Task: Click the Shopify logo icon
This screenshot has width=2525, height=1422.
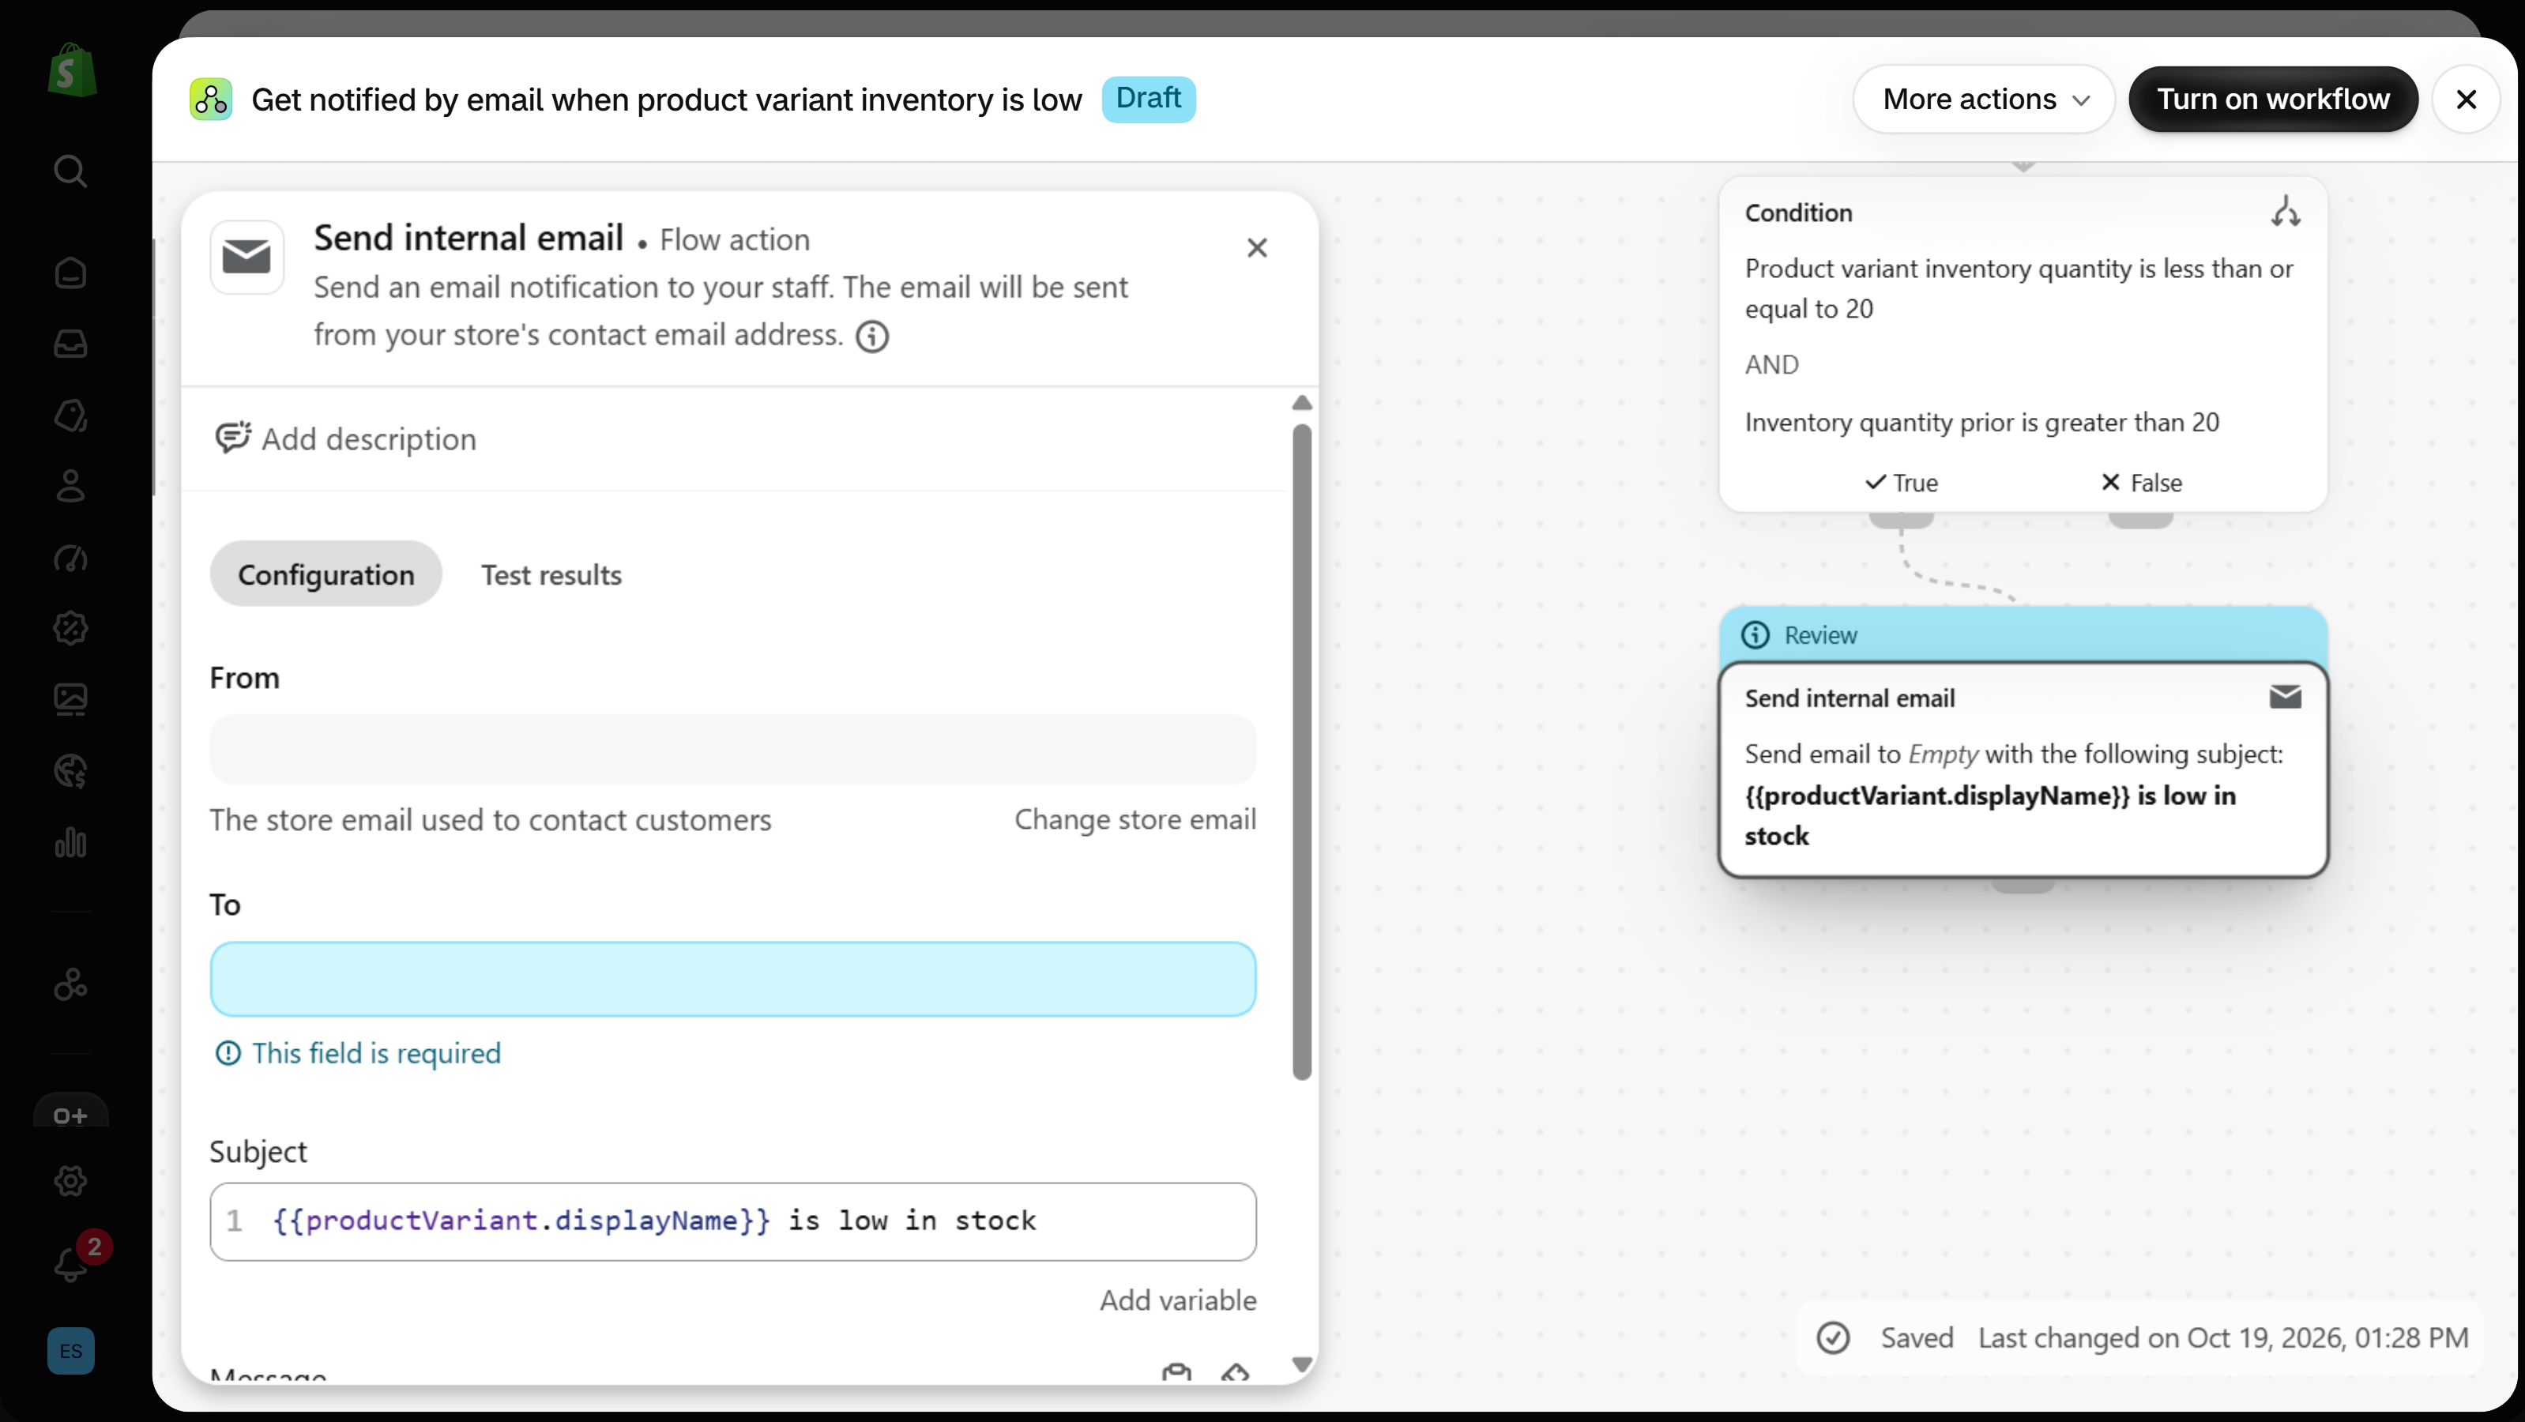Action: [73, 70]
